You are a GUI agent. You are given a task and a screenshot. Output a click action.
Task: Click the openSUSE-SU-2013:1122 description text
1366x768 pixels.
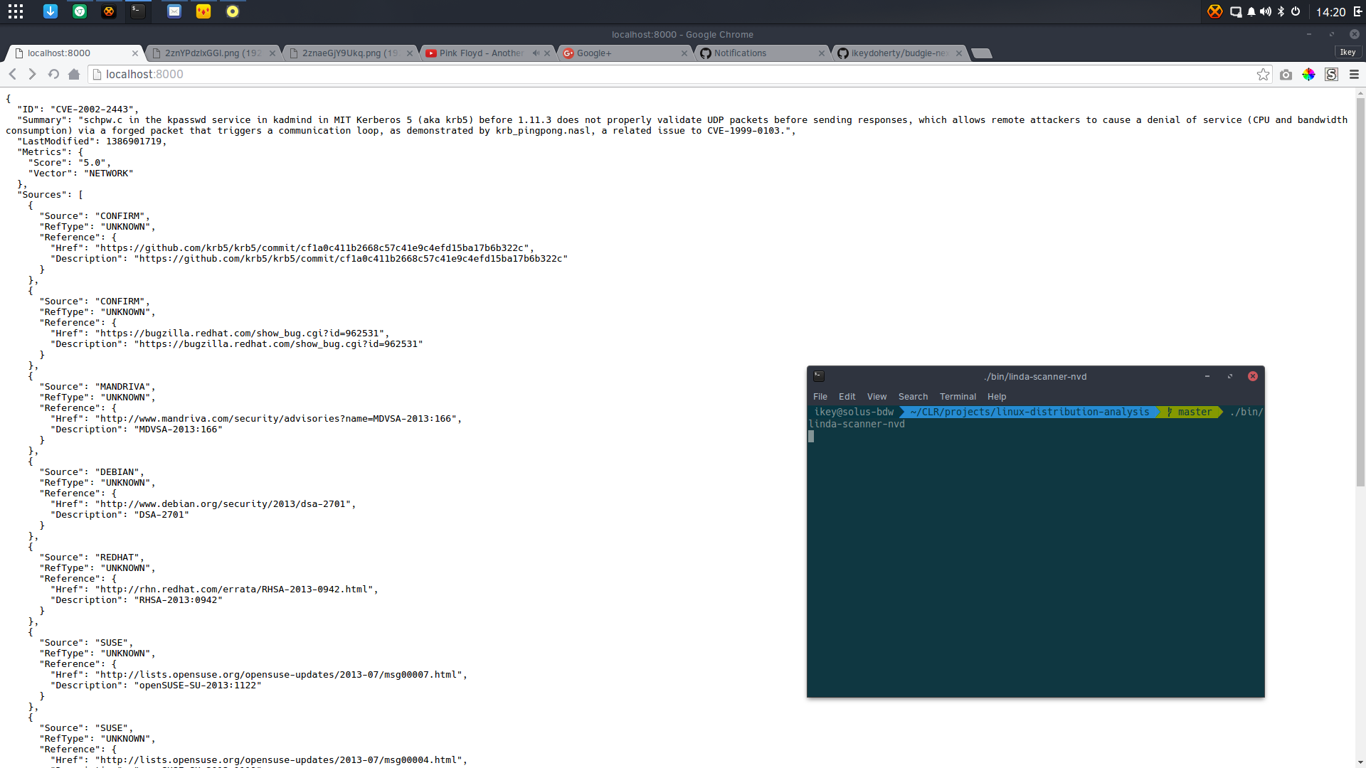coord(198,686)
